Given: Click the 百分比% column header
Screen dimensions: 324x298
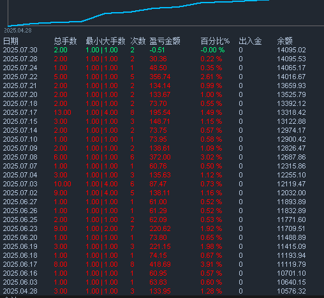Looking at the screenshot, I should [215, 41].
